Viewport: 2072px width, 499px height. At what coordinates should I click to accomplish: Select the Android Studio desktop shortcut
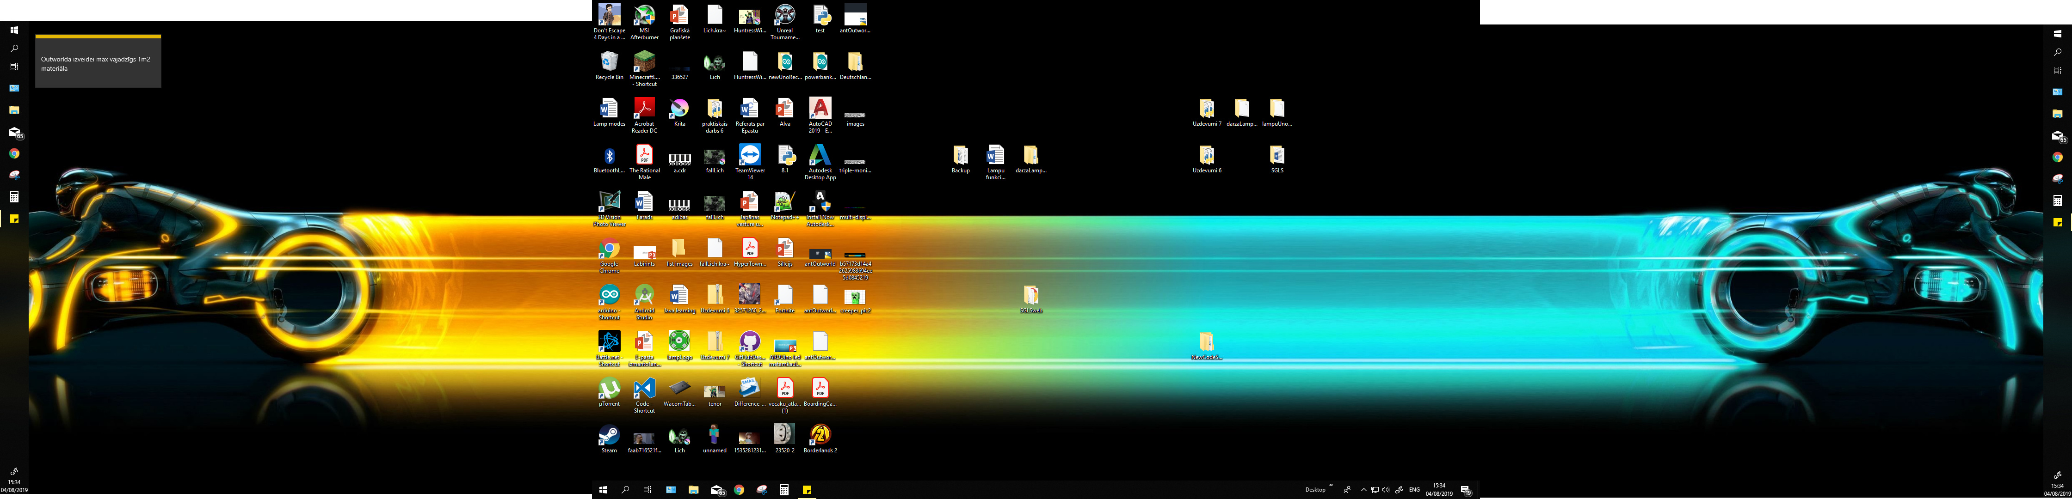point(644,301)
